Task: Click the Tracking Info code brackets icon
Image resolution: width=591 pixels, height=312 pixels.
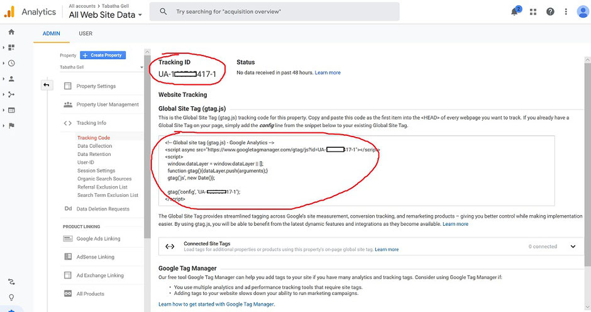Action: tap(68, 123)
